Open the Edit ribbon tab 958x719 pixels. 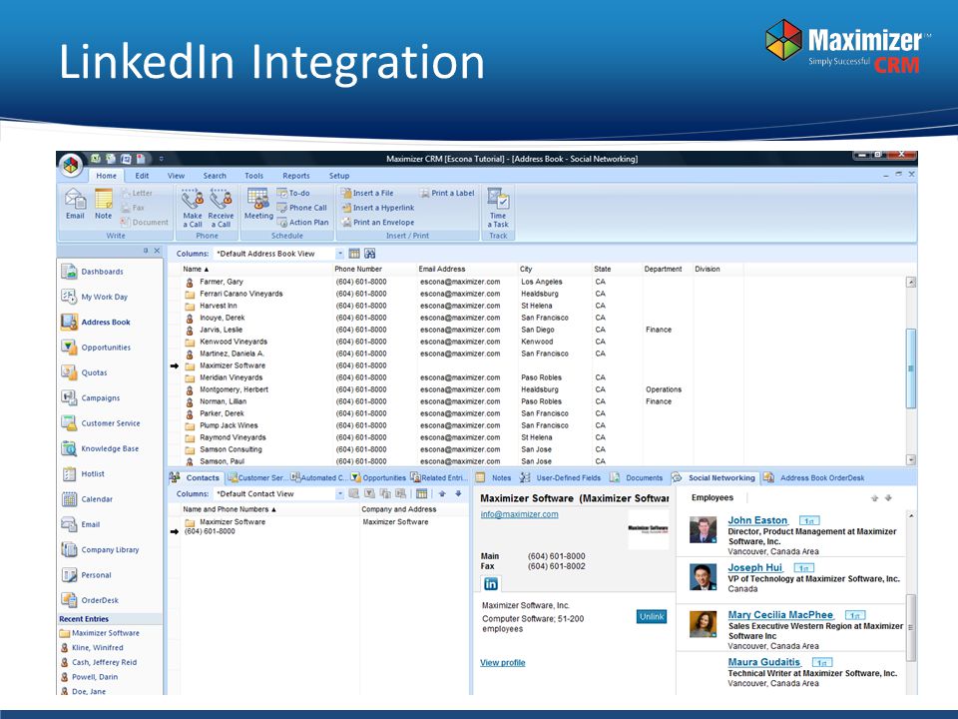(142, 176)
